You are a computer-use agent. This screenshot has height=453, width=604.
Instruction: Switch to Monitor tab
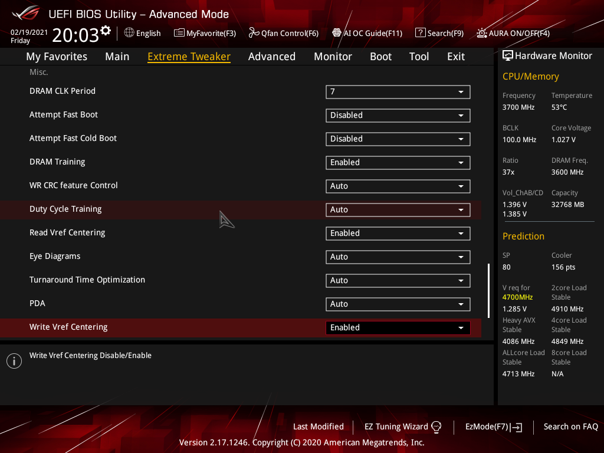tap(333, 57)
